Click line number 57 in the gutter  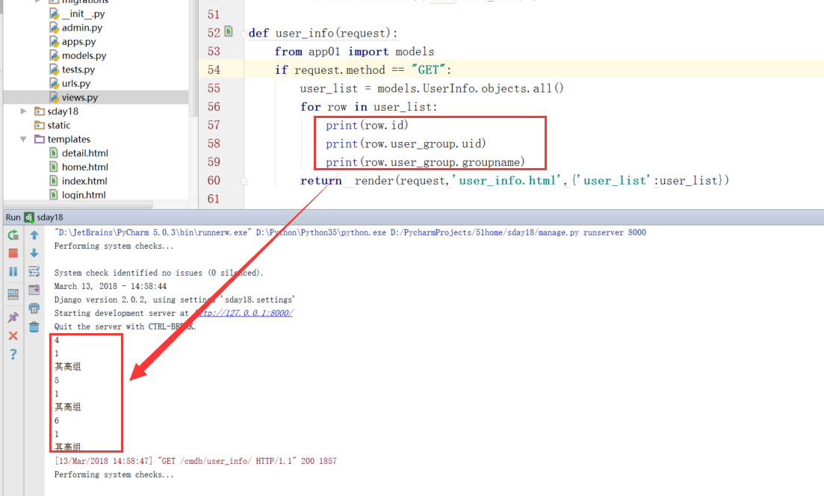(x=214, y=125)
